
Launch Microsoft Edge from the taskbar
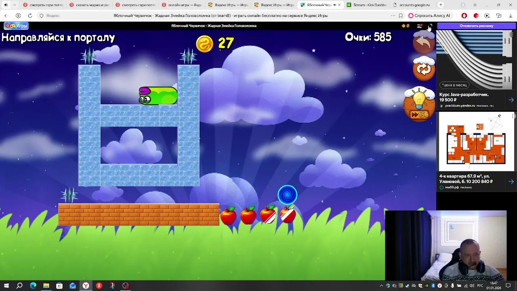pyautogui.click(x=33, y=286)
